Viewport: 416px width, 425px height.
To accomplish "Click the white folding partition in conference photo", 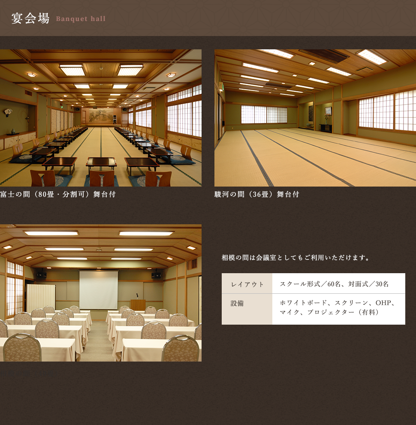I will (x=41, y=297).
